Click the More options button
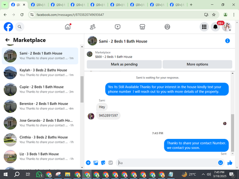 [197, 64]
